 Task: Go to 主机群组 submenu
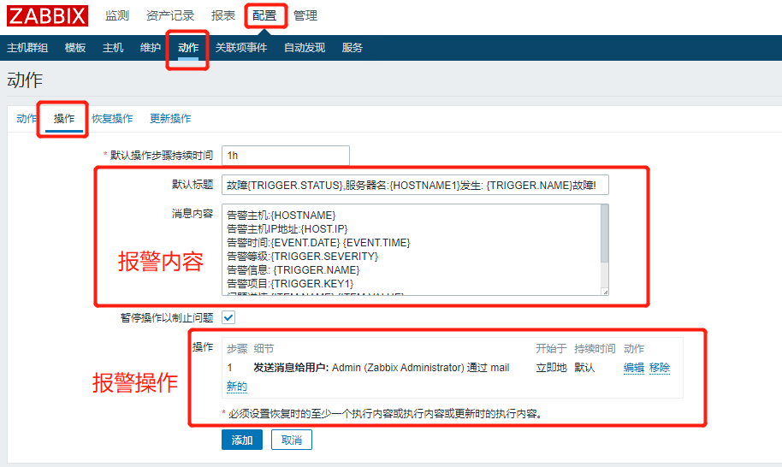pyautogui.click(x=27, y=48)
